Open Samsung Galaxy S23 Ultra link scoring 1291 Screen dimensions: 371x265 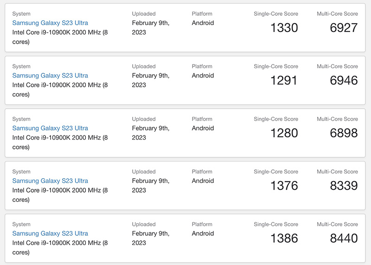click(x=50, y=76)
